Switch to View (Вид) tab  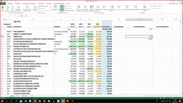coord(68,4)
